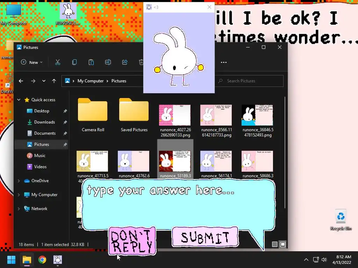Click the bunny app icon in taskbar
Image resolution: width=358 pixels, height=268 pixels.
click(x=58, y=260)
